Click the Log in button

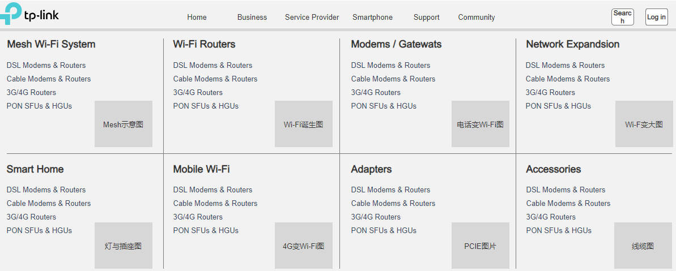(656, 17)
